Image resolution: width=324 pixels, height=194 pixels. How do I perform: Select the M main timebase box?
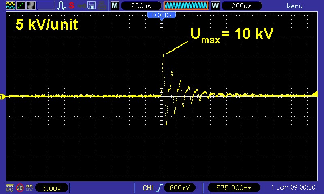pos(115,6)
